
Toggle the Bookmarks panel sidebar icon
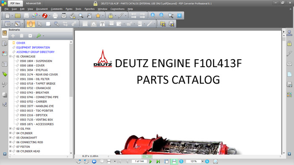pyautogui.click(x=5, y=33)
